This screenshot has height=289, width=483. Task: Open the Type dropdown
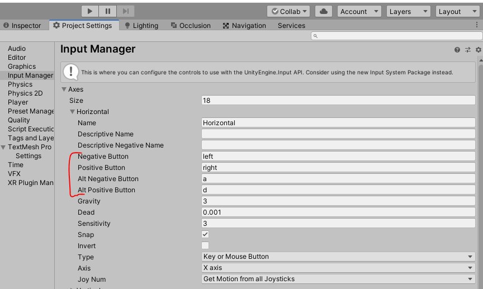coord(338,257)
